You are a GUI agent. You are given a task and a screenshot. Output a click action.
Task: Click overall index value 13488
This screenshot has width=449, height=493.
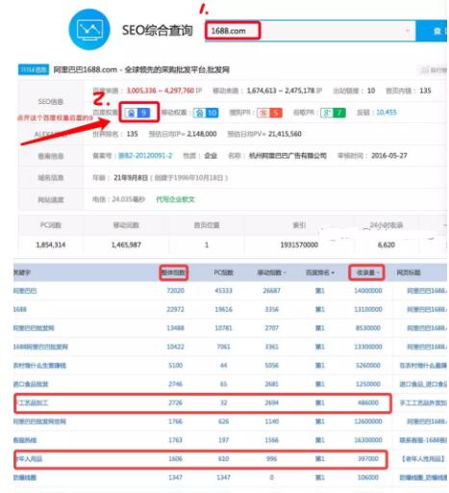click(x=175, y=327)
